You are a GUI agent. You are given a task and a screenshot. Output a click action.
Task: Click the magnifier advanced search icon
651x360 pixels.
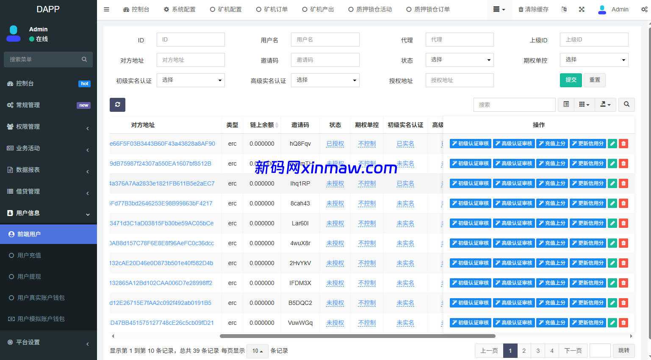[626, 105]
